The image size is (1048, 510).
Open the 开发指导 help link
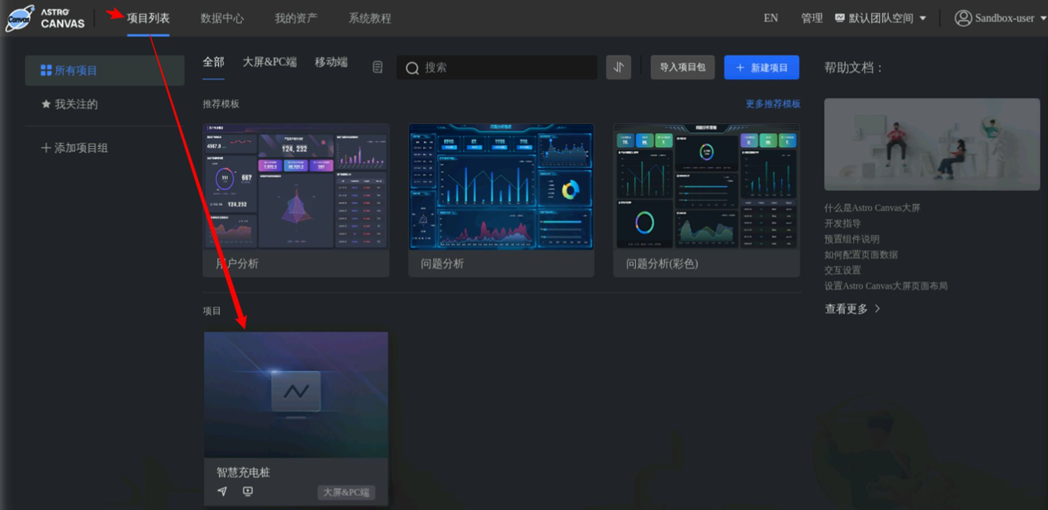coord(843,223)
